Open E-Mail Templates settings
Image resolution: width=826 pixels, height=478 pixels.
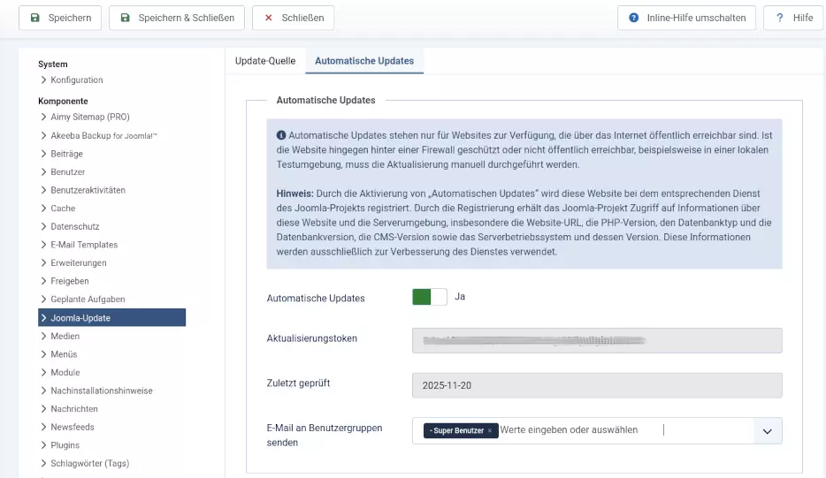(x=84, y=244)
